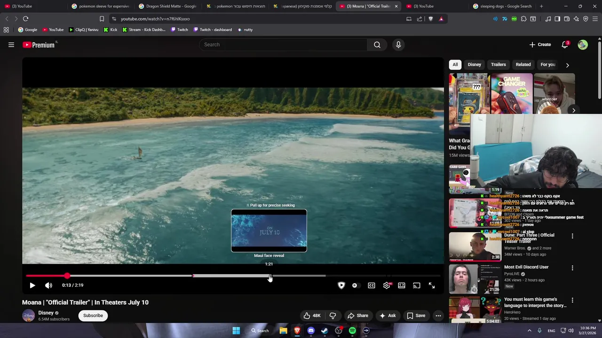Mute the video volume speaker
The height and width of the screenshot is (338, 602).
[x=48, y=285]
